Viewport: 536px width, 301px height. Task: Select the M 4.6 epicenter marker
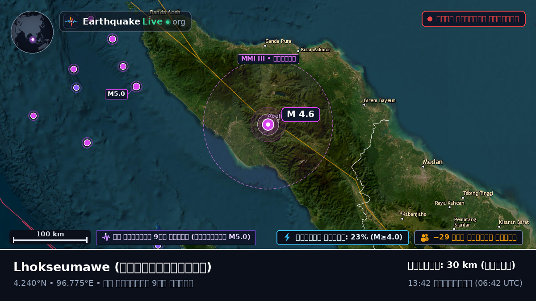click(268, 125)
